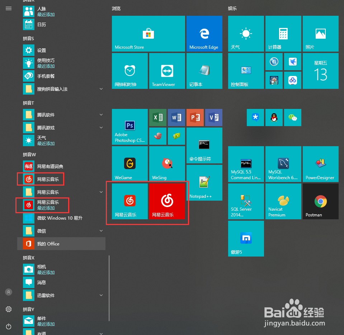344x335 pixels.
Task: Launch the PowerDesigner tile
Action: pos(321,164)
